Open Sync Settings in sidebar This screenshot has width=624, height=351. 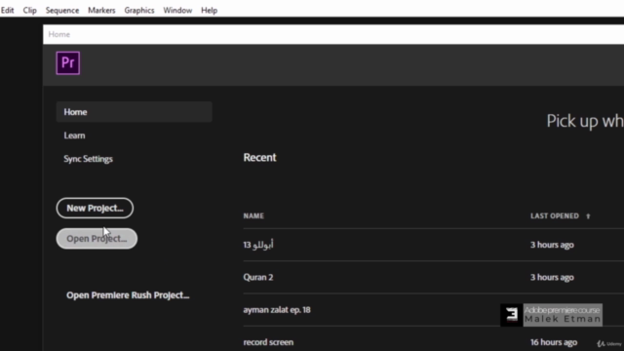(89, 159)
